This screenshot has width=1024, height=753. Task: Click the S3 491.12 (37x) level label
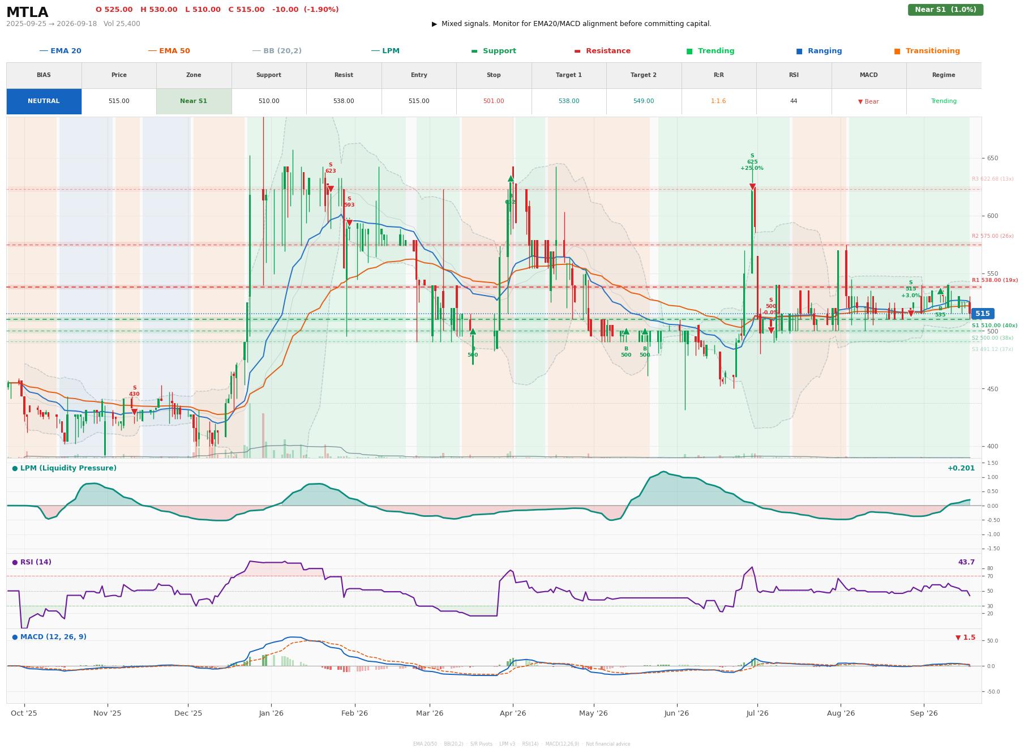[993, 349]
